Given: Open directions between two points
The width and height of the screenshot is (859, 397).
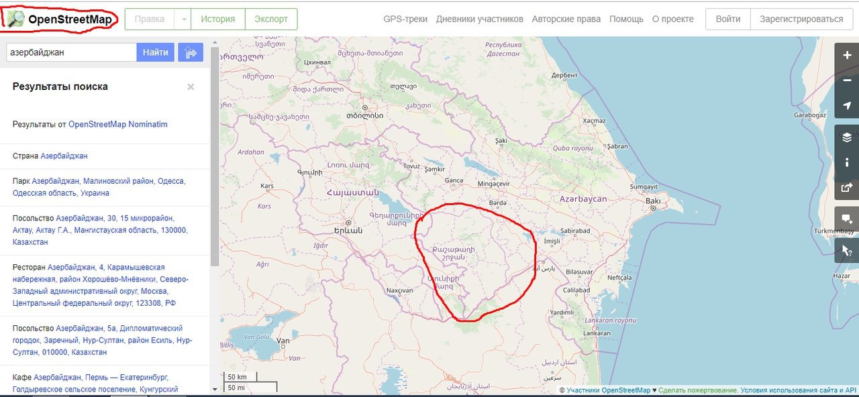Looking at the screenshot, I should pyautogui.click(x=191, y=52).
